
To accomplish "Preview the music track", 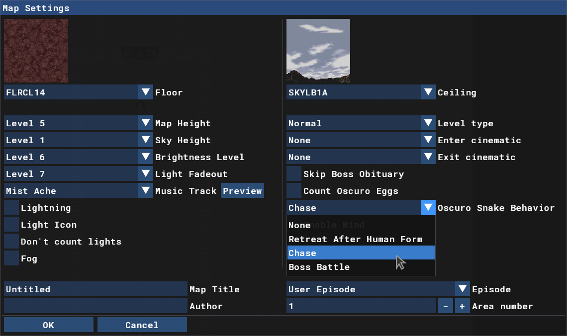I will pos(242,190).
